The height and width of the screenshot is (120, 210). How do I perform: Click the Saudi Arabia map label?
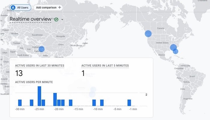point(23,55)
